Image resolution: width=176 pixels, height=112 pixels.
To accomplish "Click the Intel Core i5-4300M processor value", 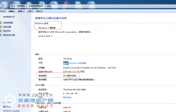I will (89, 68).
